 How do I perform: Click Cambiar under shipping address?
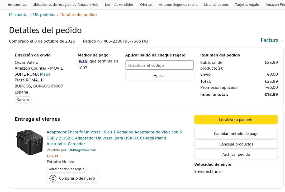pyautogui.click(x=23, y=100)
